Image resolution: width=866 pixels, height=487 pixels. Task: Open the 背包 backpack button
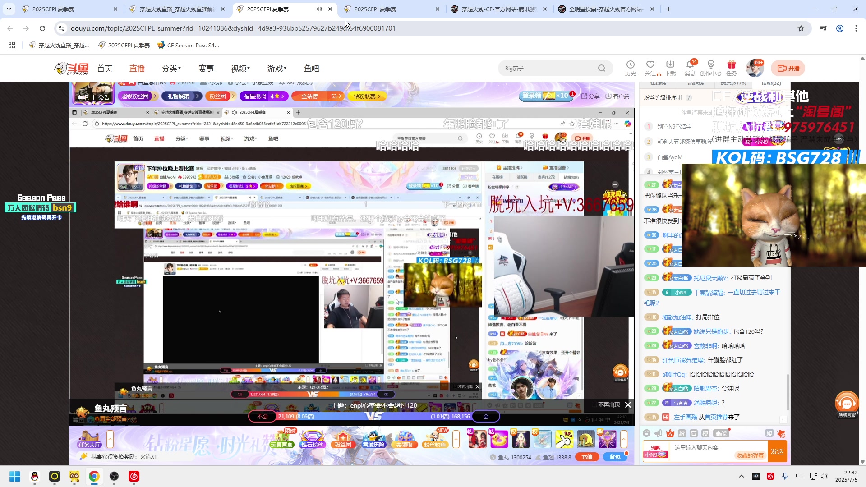(x=615, y=457)
